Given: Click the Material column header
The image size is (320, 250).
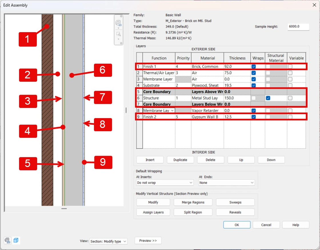Looking at the screenshot, I should coord(208,58).
